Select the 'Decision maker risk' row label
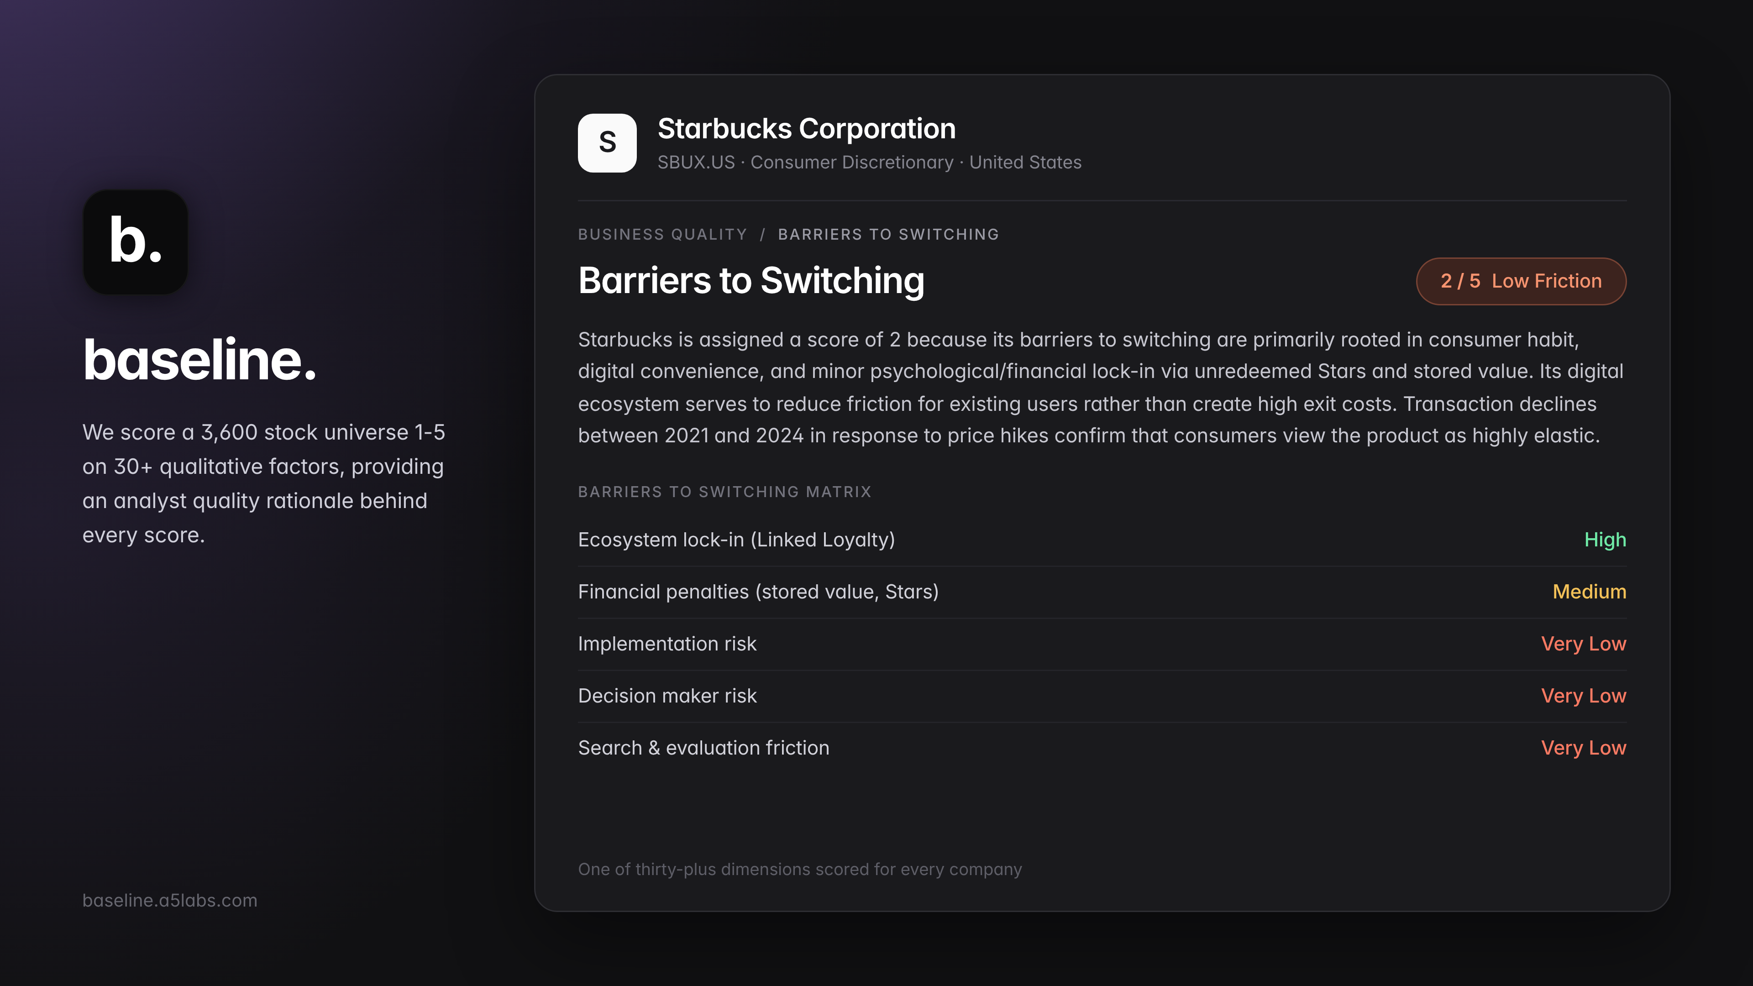1753x986 pixels. point(667,696)
